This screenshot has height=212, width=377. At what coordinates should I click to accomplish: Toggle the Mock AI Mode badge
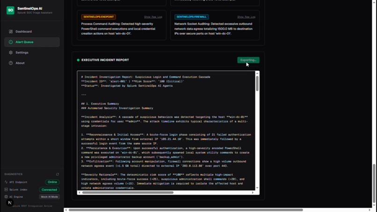[50, 197]
